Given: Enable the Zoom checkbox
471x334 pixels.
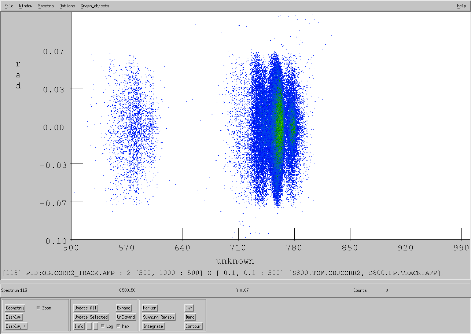Looking at the screenshot, I should tap(38, 308).
